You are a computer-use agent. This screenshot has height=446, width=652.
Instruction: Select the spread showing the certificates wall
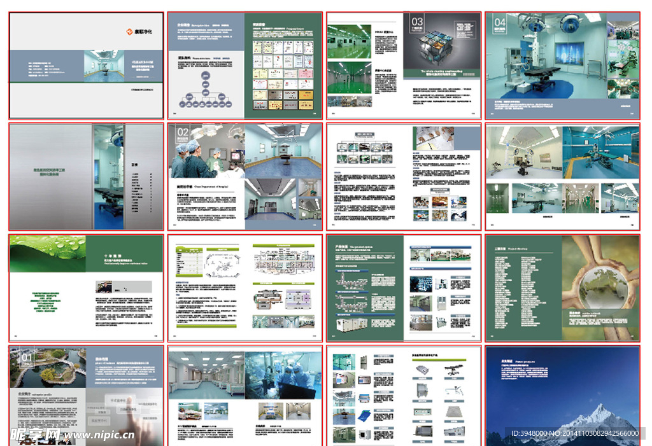coord(245,66)
